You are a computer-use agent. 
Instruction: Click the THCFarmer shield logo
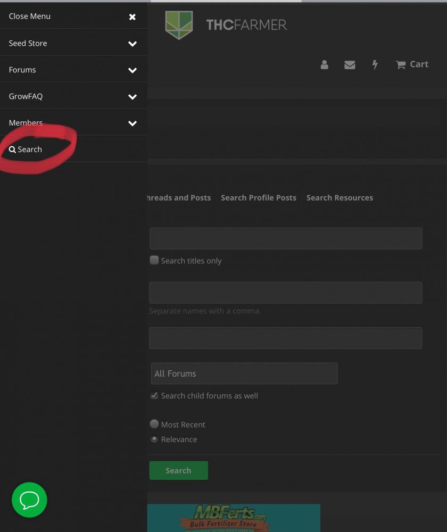click(179, 25)
